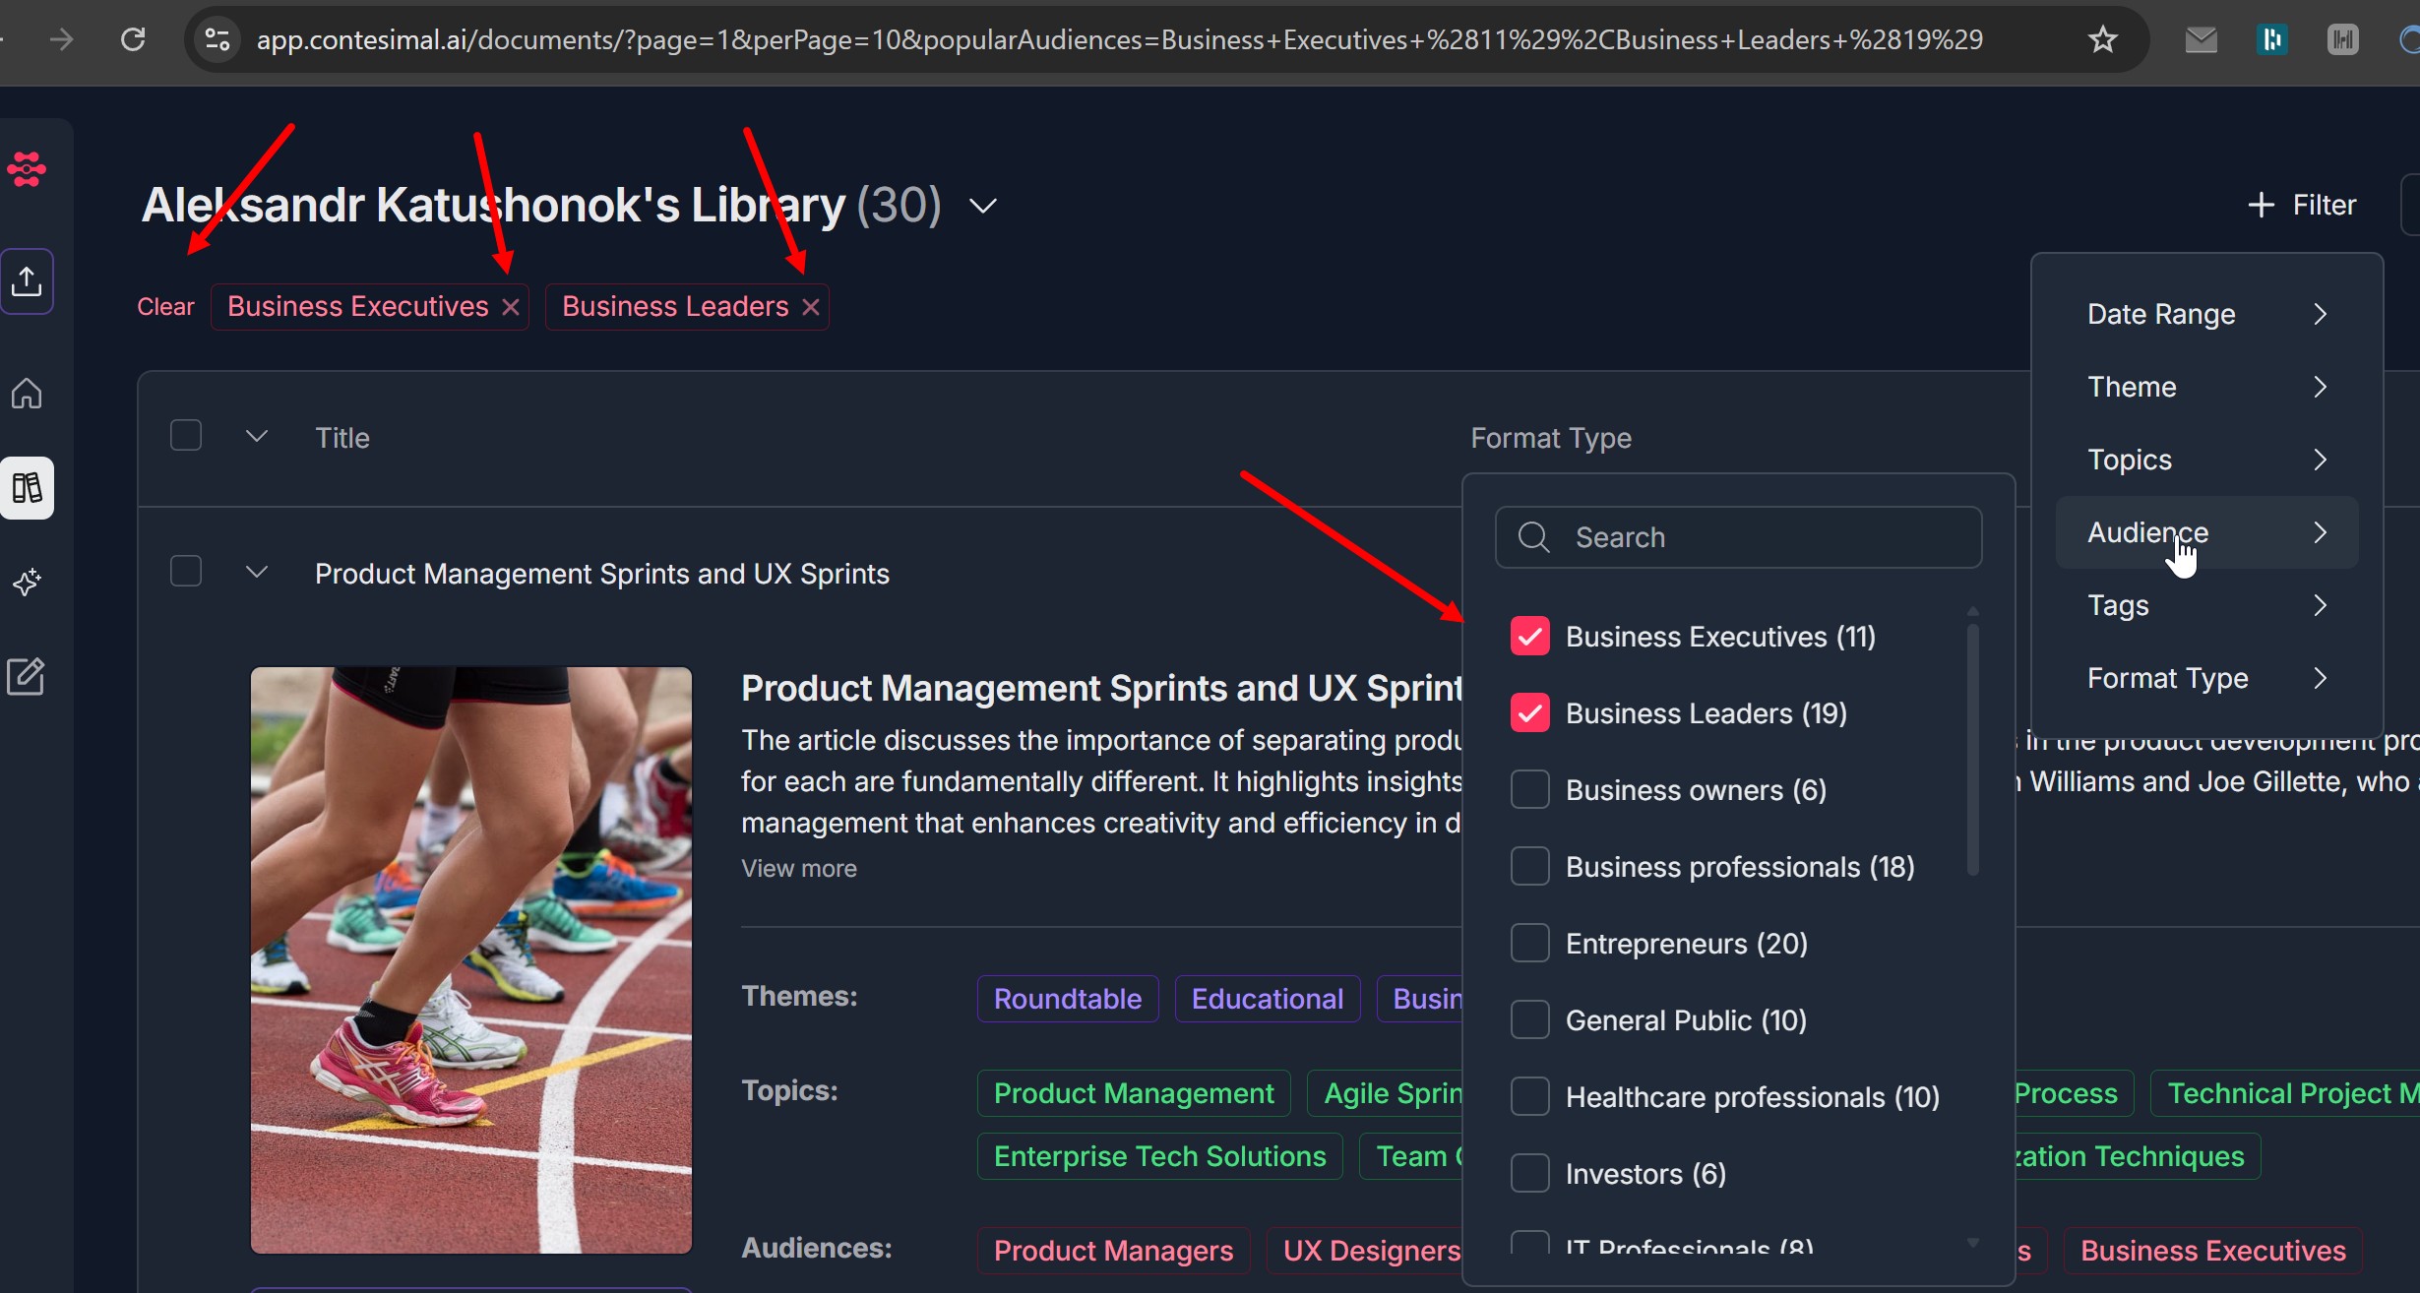Image resolution: width=2420 pixels, height=1293 pixels.
Task: Reload the page in browser
Action: 133,39
